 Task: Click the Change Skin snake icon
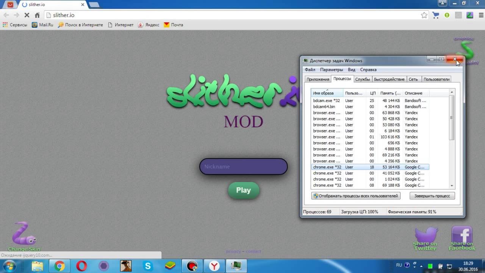coord(24,237)
